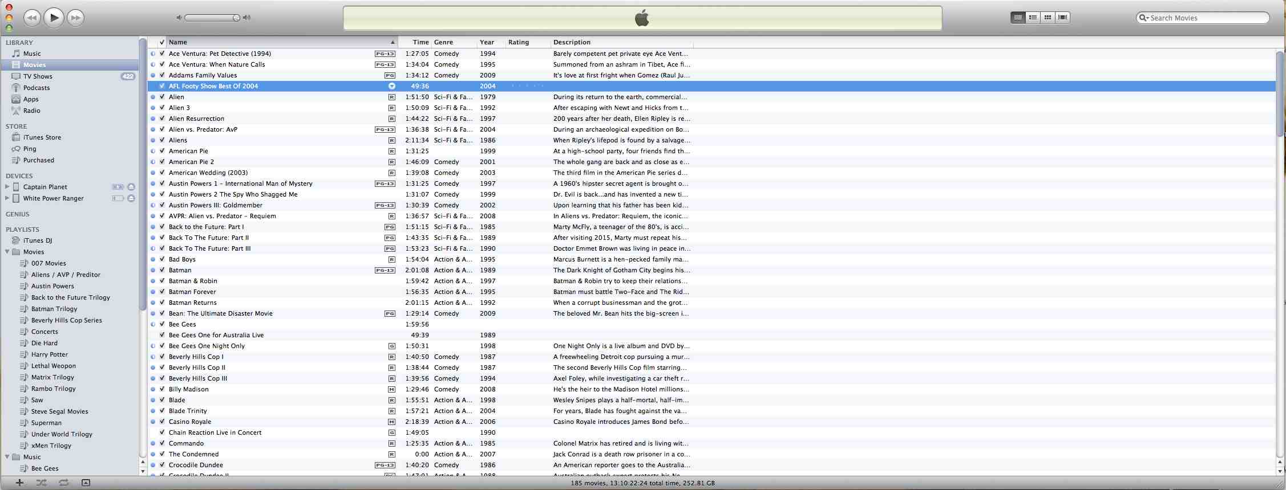Expand the White Power Ranger device

coord(7,198)
